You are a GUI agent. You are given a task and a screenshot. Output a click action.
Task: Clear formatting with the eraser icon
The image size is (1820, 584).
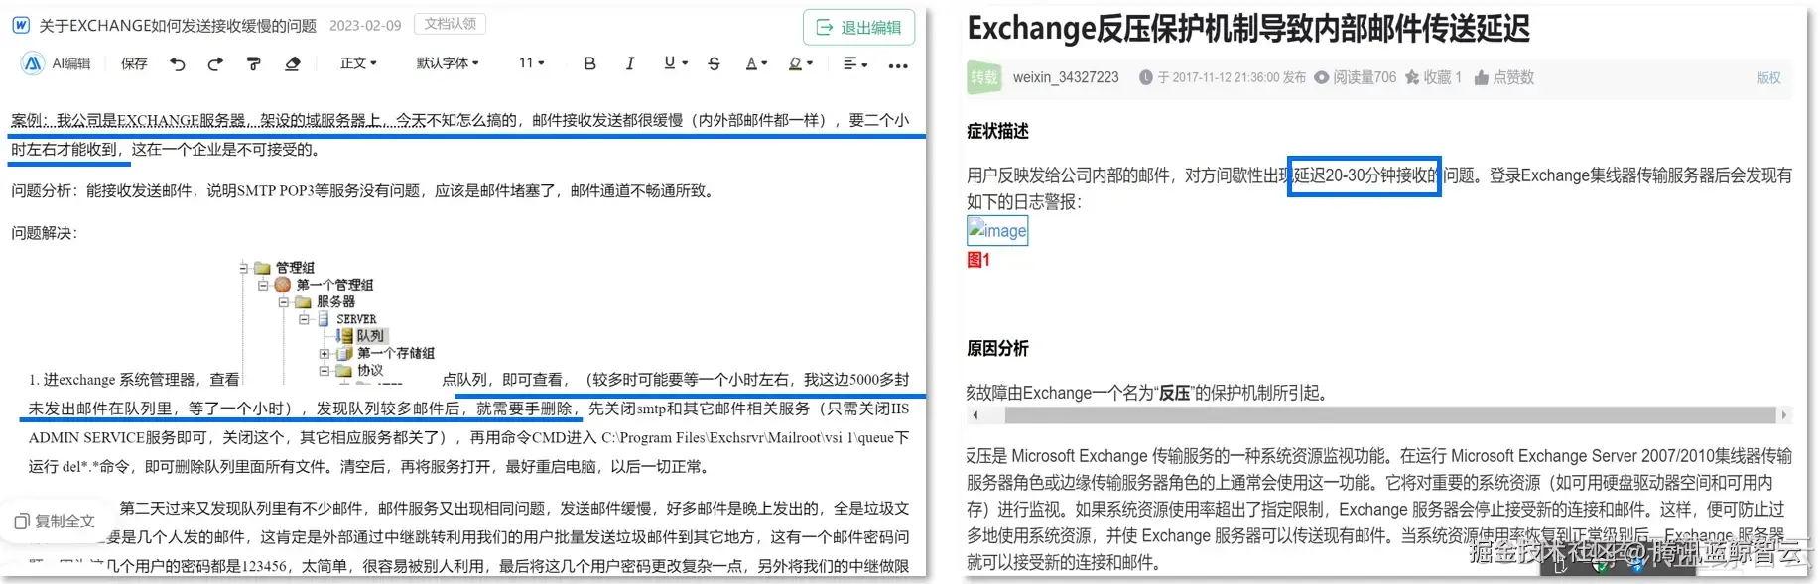(292, 63)
